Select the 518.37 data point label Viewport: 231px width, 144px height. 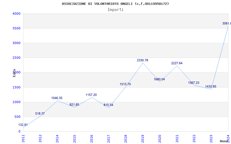pyautogui.click(x=40, y=113)
